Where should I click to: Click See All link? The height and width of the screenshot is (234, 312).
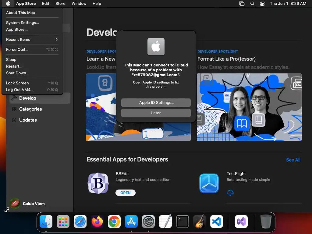click(x=293, y=160)
